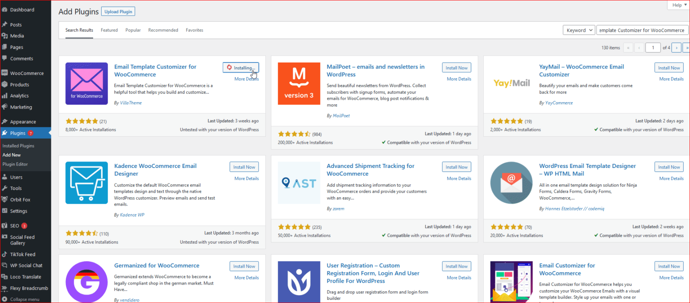Click the plugin search keyword field
This screenshot has width=690, height=303.
click(x=642, y=30)
